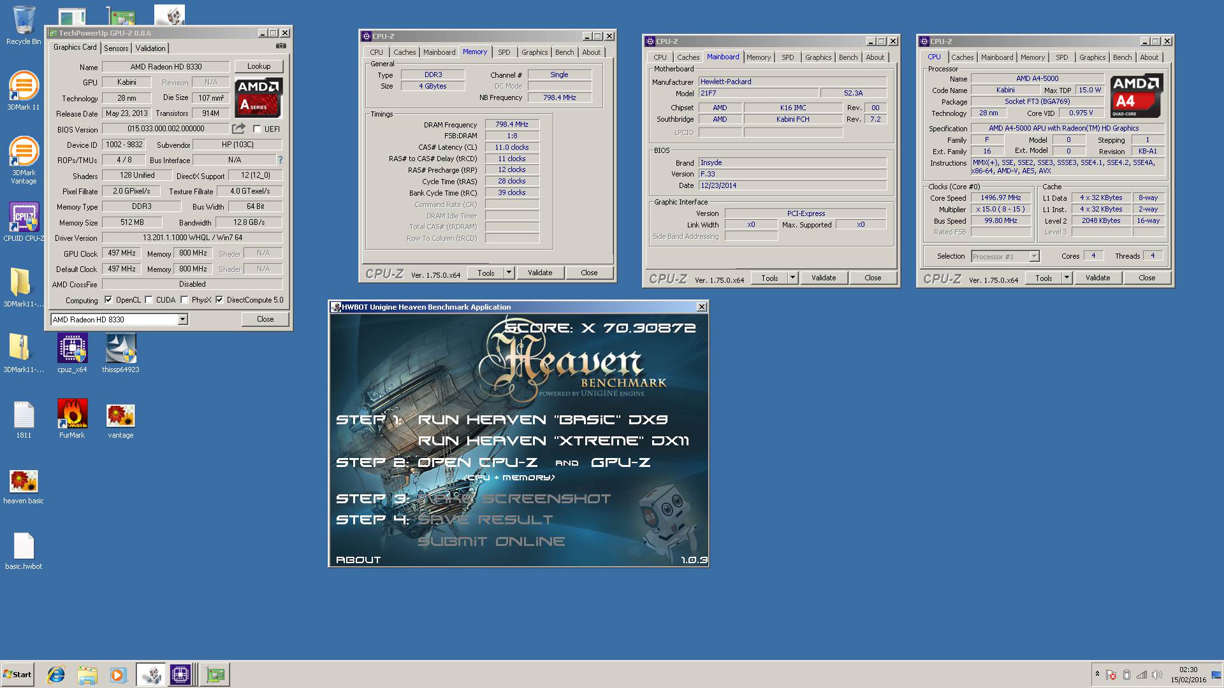The image size is (1224, 688).
Task: Launch 3DMark 11 desktop shortcut
Action: click(x=24, y=91)
